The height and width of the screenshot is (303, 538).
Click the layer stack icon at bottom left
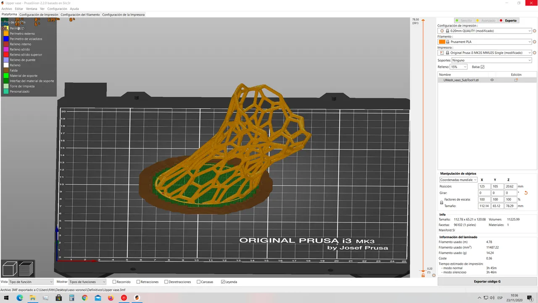26,268
